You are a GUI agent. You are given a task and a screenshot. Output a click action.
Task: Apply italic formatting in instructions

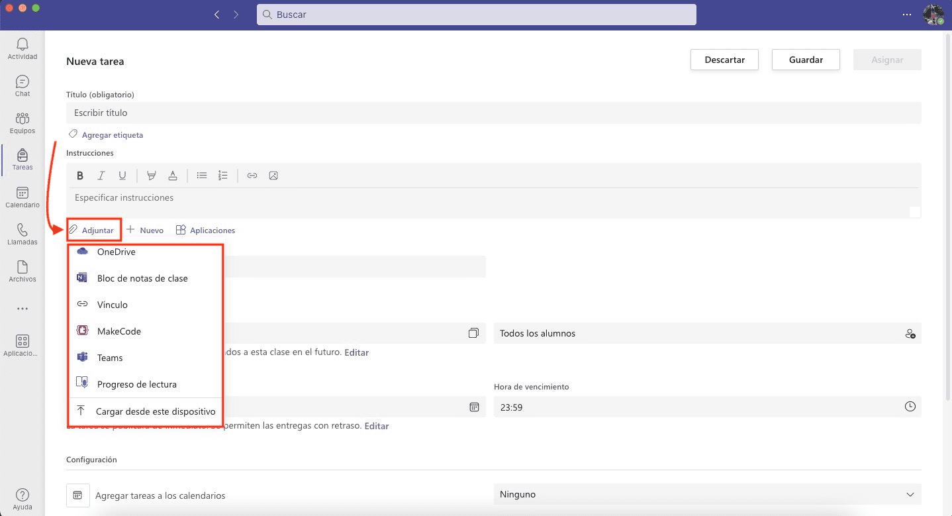101,176
